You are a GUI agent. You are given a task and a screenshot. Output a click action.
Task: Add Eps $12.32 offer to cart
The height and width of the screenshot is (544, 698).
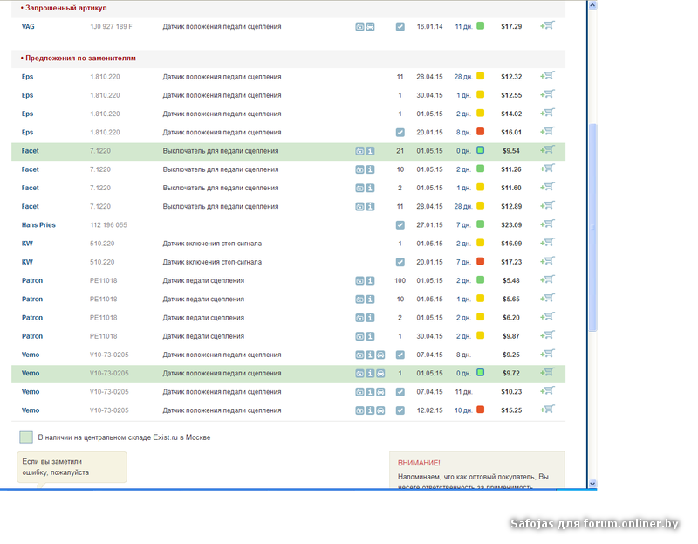(x=548, y=76)
